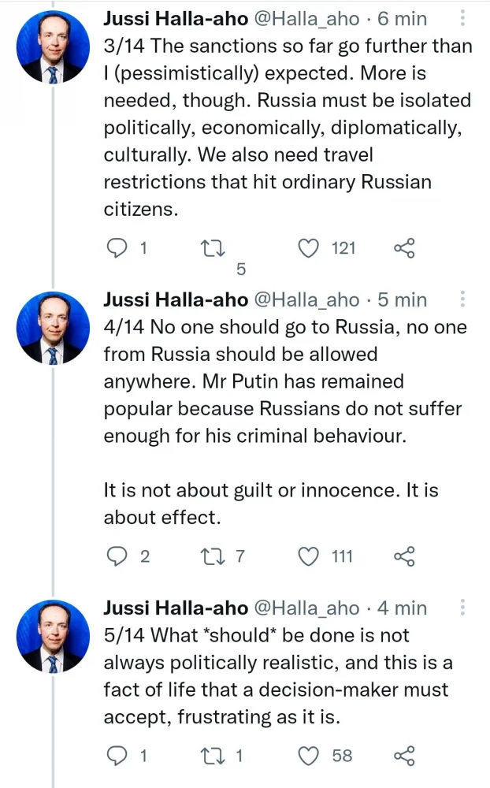Share the 3/14 sanctions tweet

[404, 248]
